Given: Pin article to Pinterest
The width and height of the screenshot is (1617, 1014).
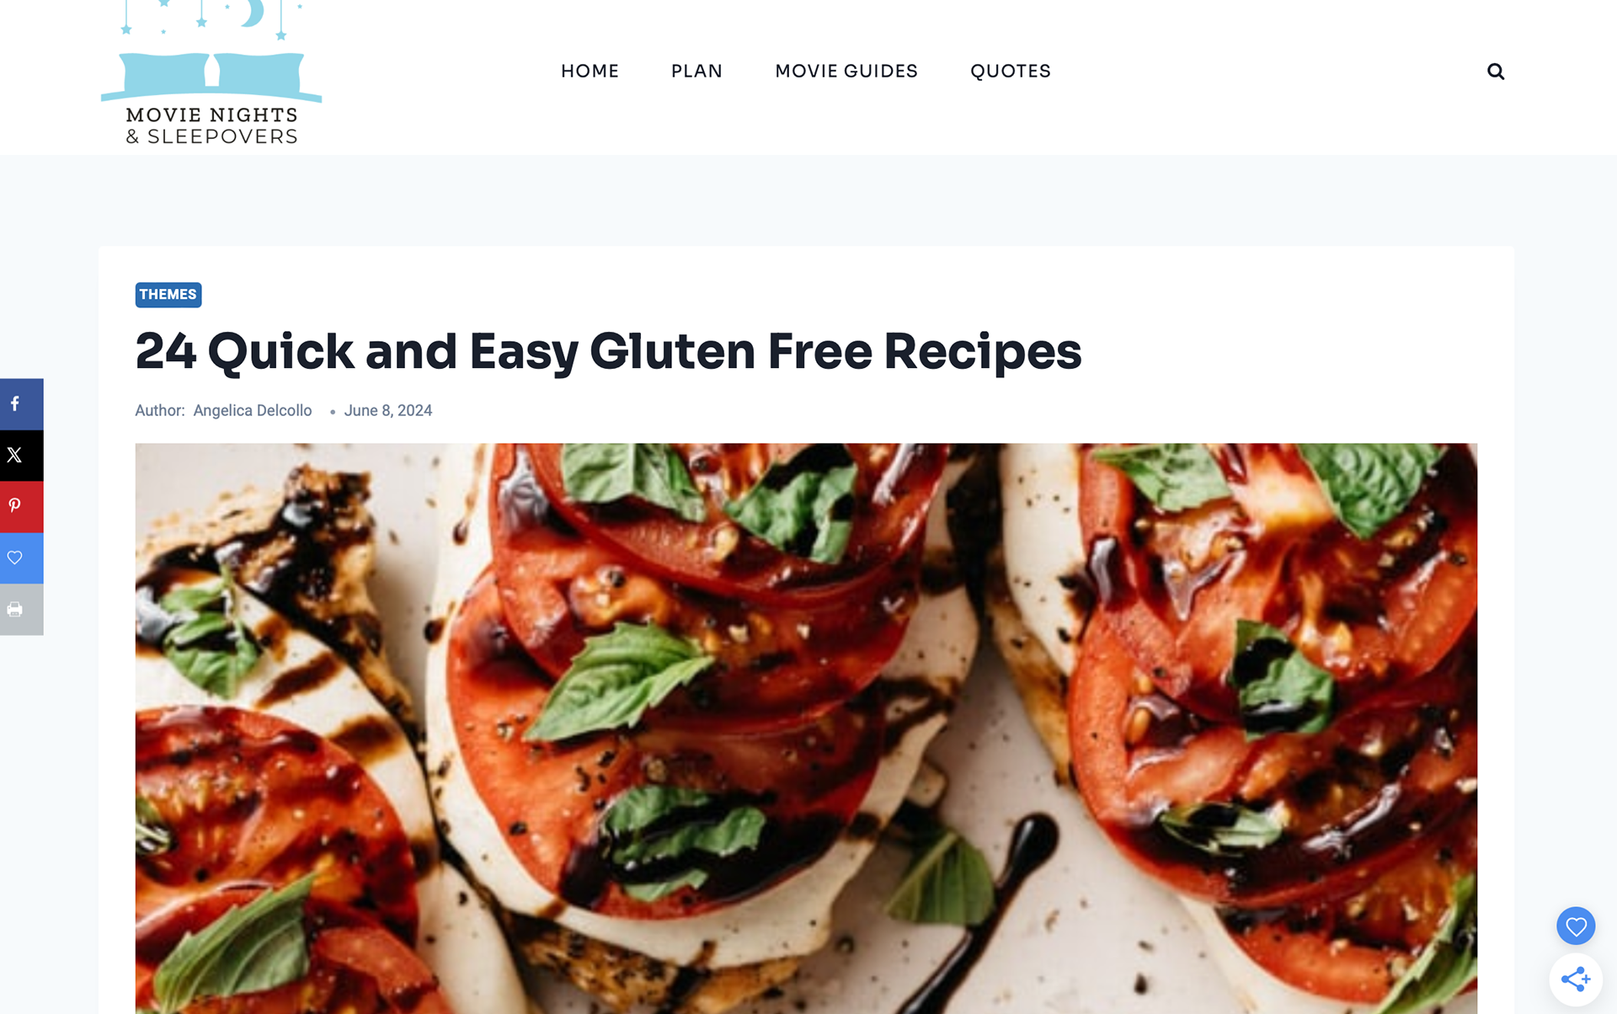Looking at the screenshot, I should [x=21, y=507].
